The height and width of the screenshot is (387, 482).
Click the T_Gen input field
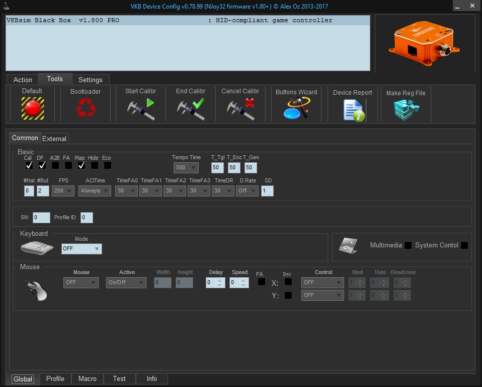(x=251, y=167)
